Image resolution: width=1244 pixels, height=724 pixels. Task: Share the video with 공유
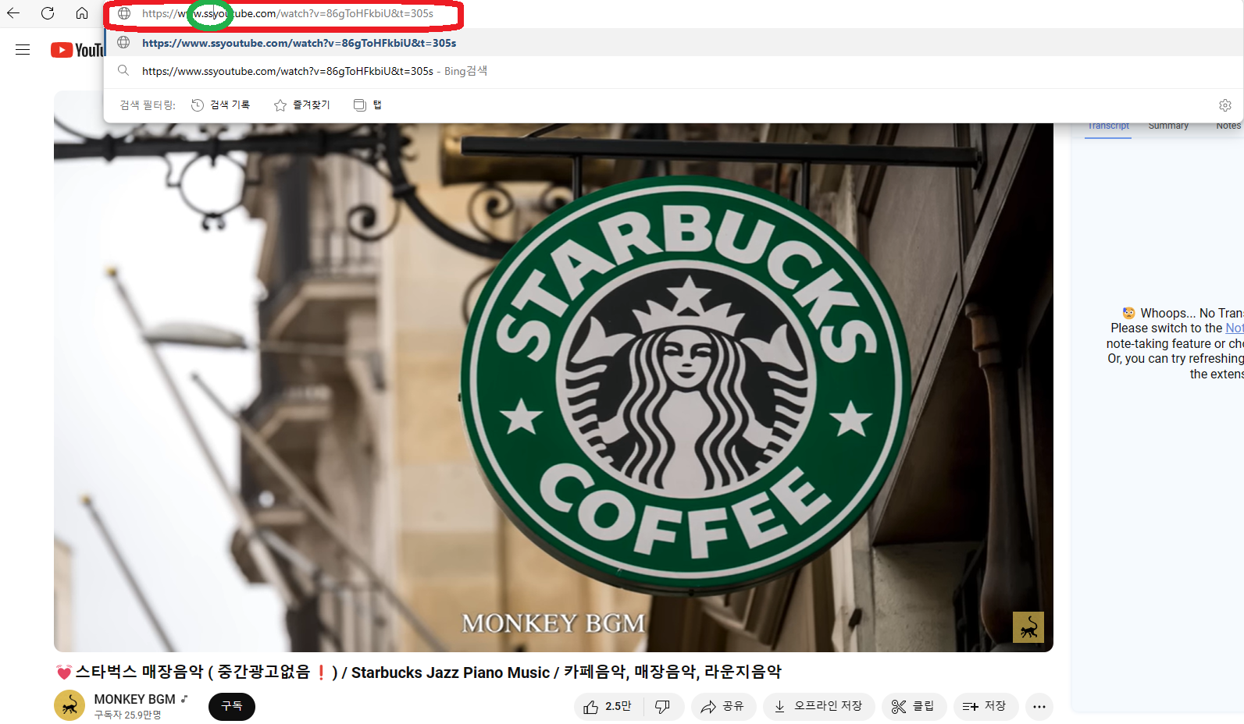pyautogui.click(x=723, y=707)
